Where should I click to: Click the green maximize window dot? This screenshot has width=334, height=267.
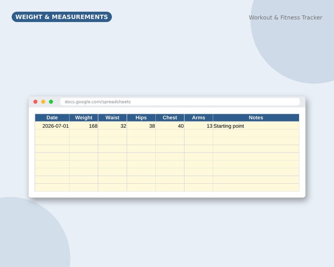pyautogui.click(x=51, y=102)
